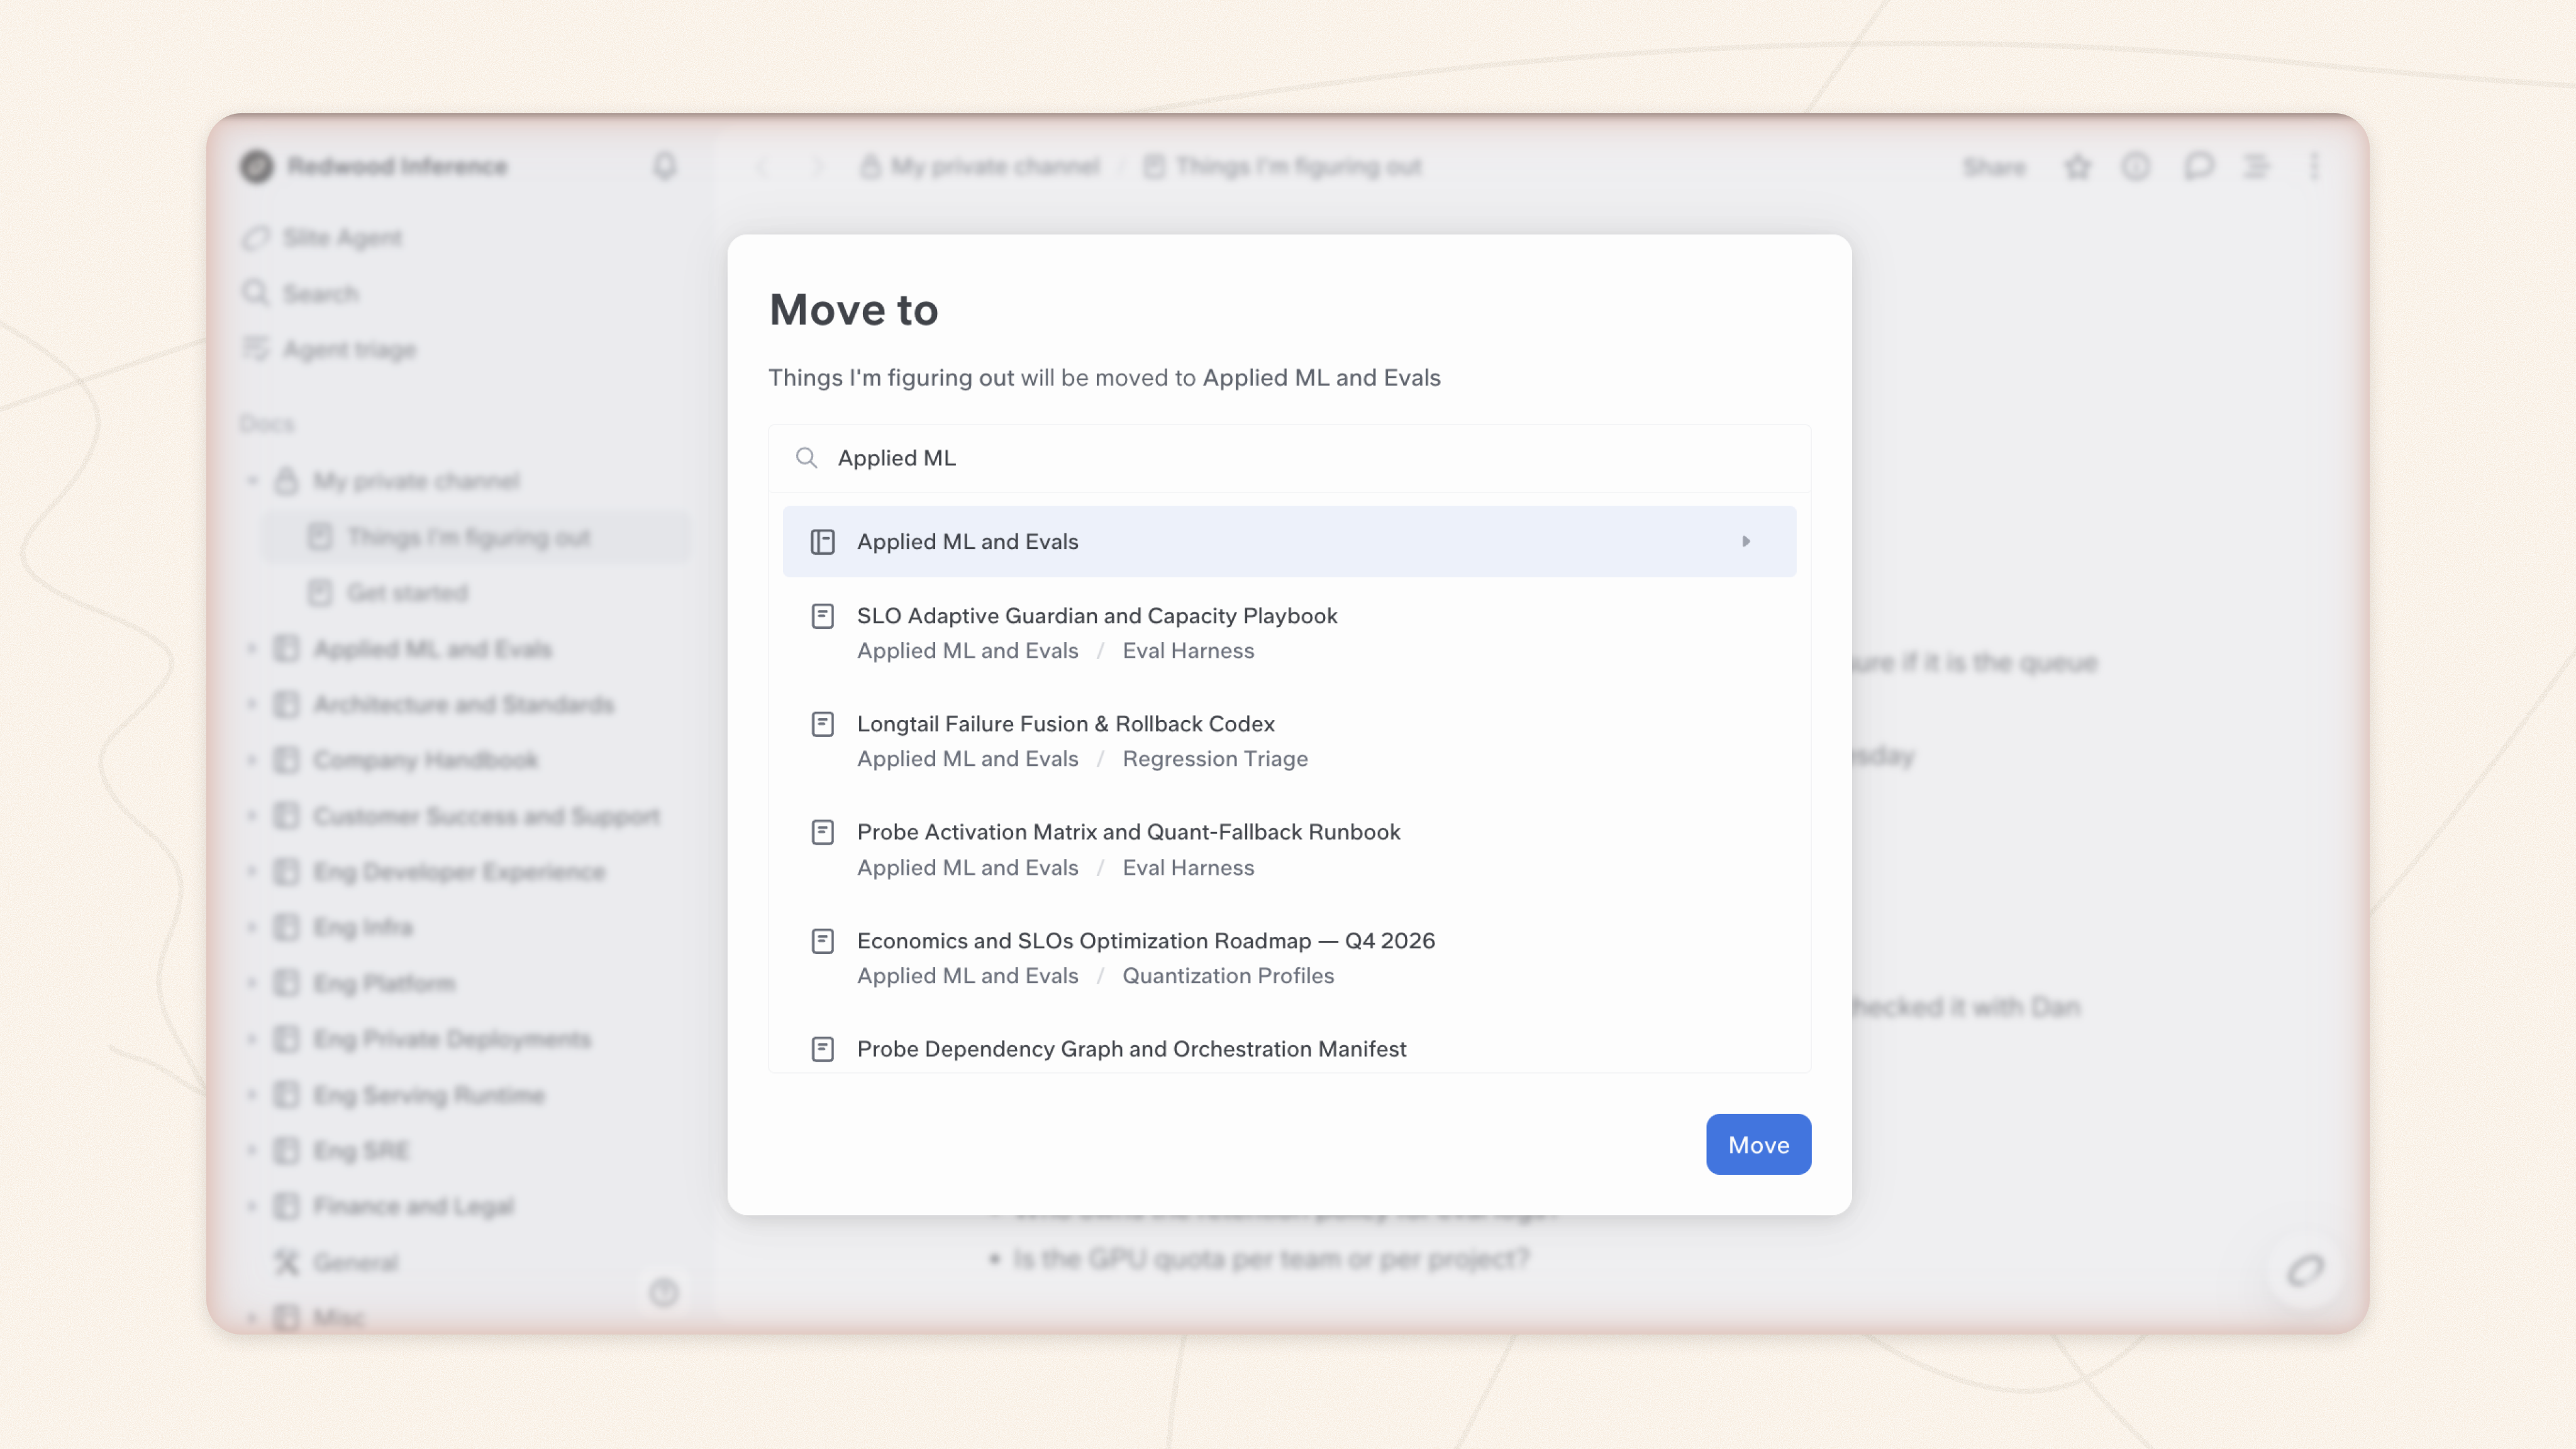Image resolution: width=2576 pixels, height=1449 pixels.
Task: Open table of contents icon in the header
Action: tap(2256, 166)
